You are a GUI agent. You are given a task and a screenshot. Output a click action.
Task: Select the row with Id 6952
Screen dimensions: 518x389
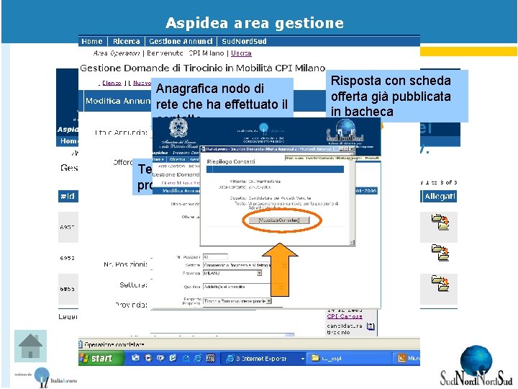[x=68, y=258]
